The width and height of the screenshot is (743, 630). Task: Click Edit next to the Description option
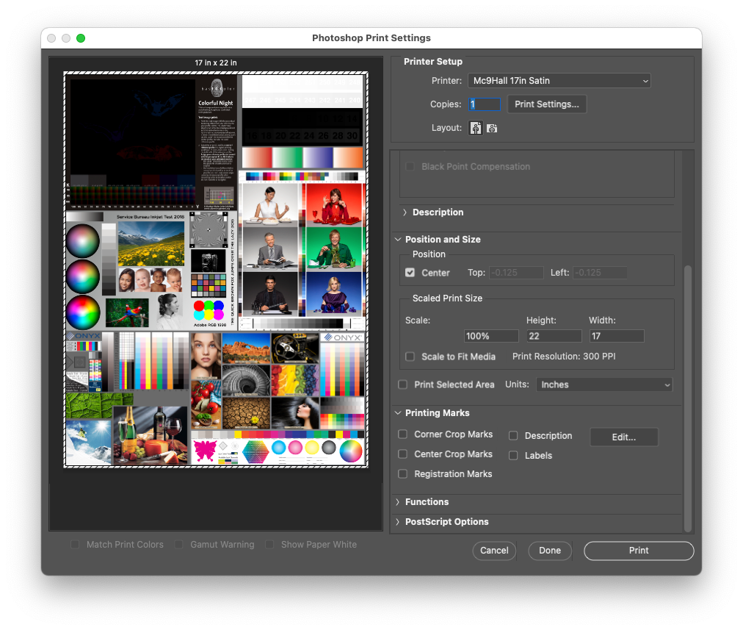click(623, 437)
